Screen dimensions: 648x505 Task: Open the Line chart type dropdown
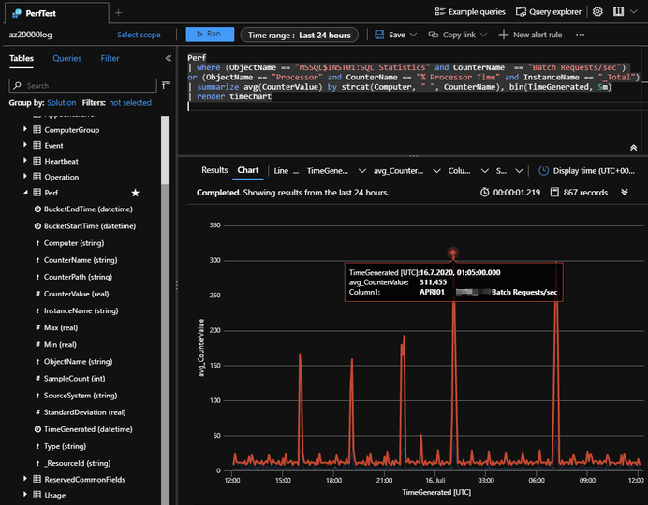(x=286, y=171)
